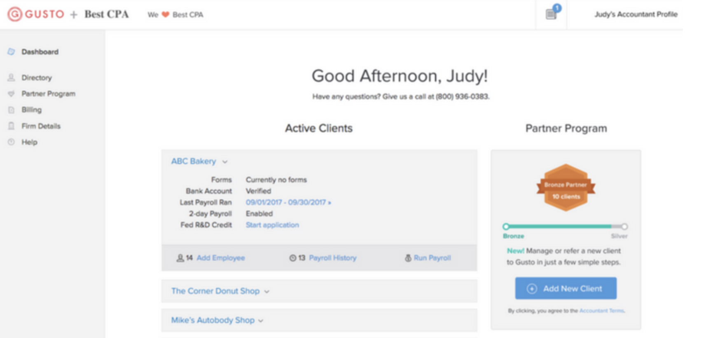Click the Billing document icon
The height and width of the screenshot is (338, 701).
point(12,110)
